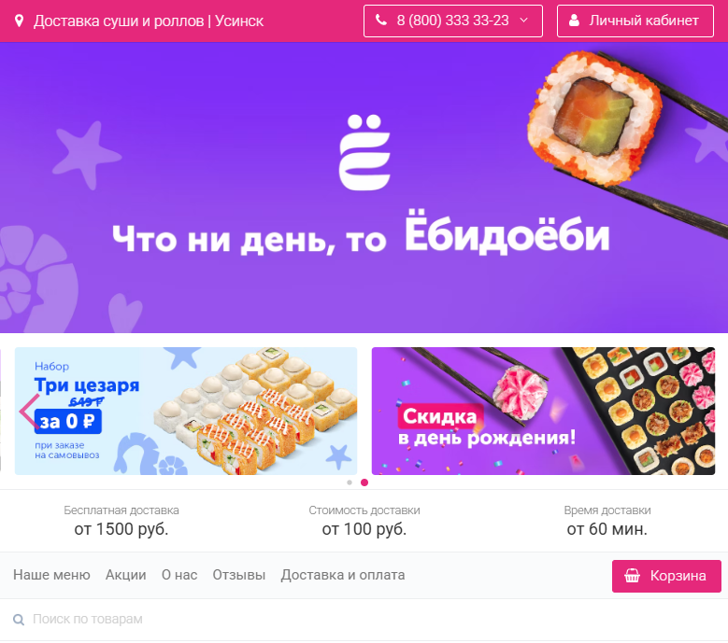Screen dimensions: 728x643
Task: Click the white Ё logo on banner
Action: pyautogui.click(x=364, y=152)
